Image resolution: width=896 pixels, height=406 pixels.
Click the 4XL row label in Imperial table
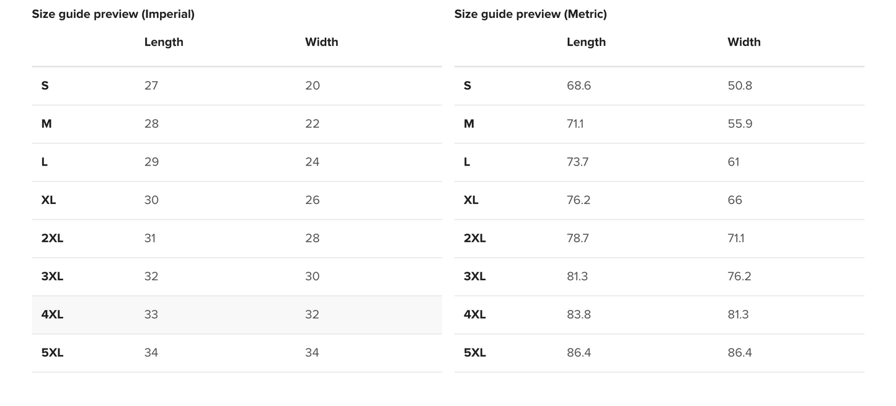coord(52,314)
